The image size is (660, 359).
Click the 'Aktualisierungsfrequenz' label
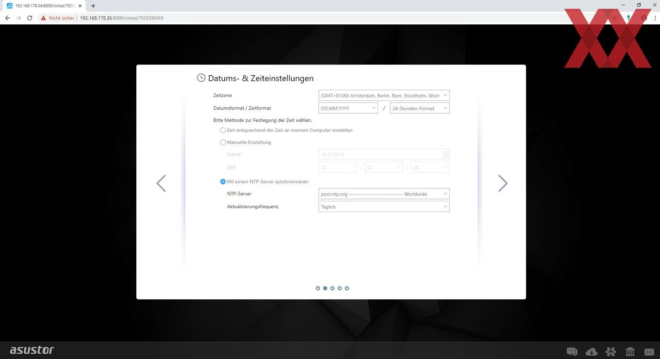[253, 206]
